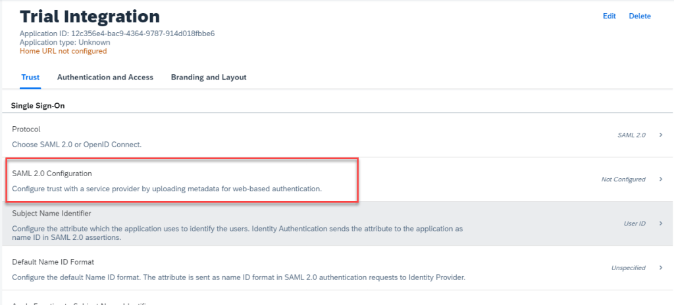Click the SAML 2.0 protocol value
The image size is (674, 305).
click(x=631, y=135)
